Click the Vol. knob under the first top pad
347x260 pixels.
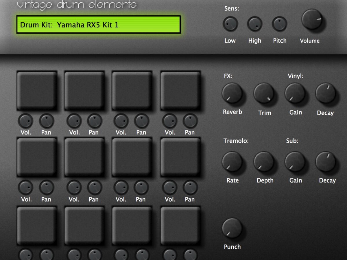[x=26, y=121]
